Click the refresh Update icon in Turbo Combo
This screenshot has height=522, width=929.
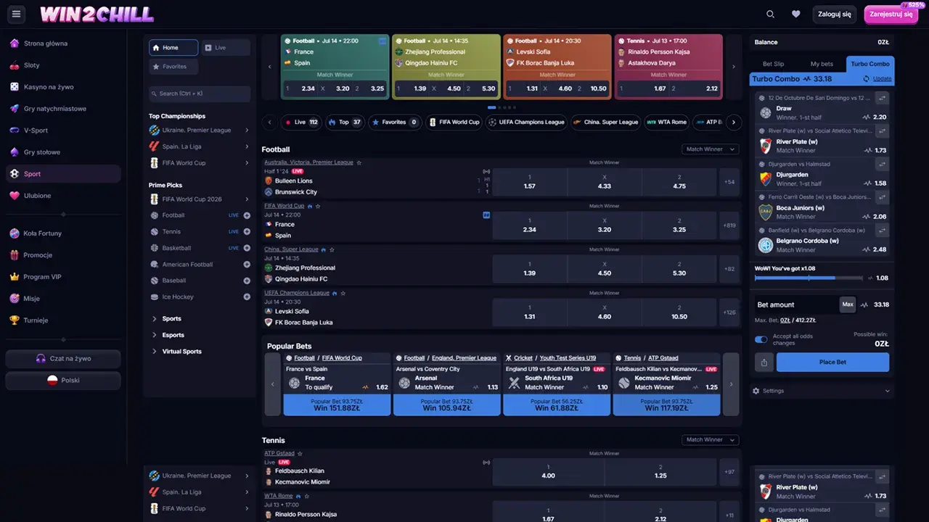coord(866,79)
